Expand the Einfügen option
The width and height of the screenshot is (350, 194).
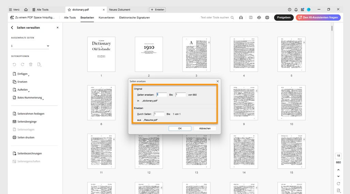tap(21, 74)
